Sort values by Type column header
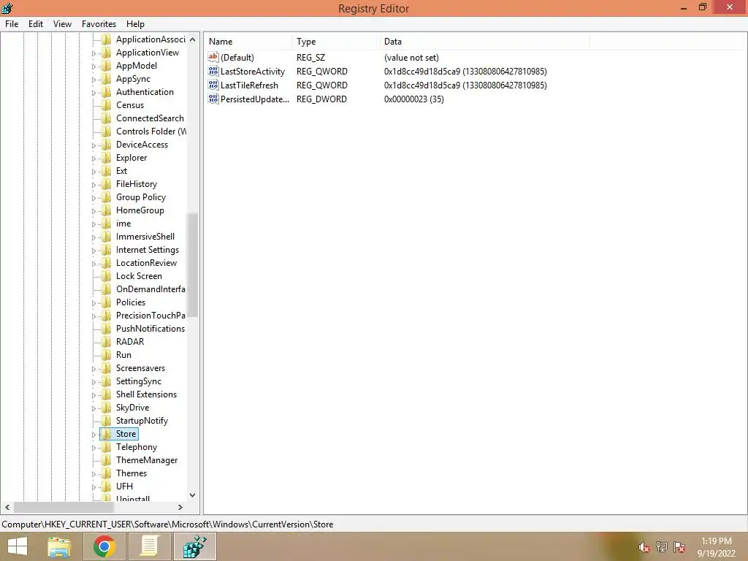 click(x=335, y=42)
